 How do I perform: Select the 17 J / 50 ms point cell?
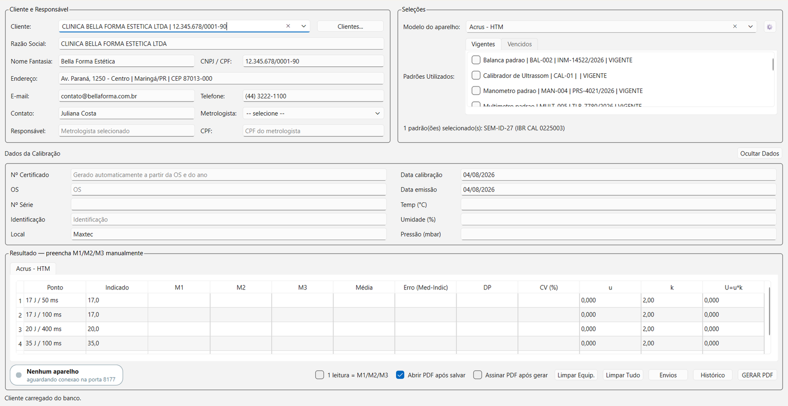pyautogui.click(x=55, y=300)
